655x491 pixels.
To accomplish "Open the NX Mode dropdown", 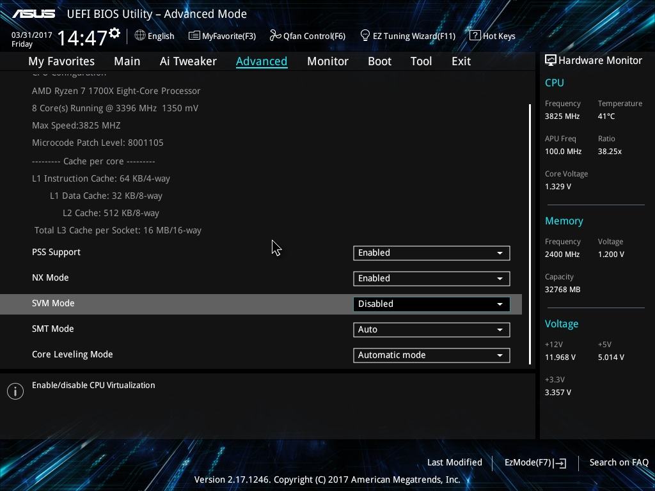I will click(x=432, y=279).
